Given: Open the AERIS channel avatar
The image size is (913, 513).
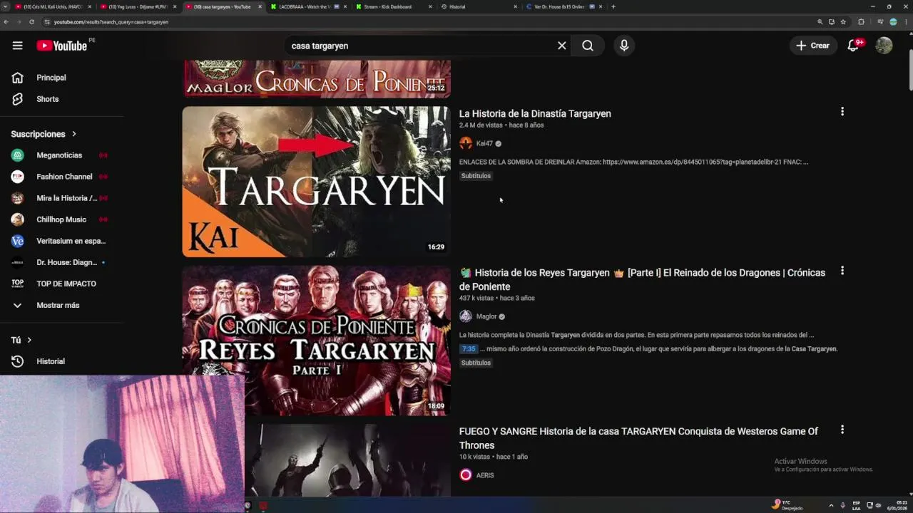Looking at the screenshot, I should (466, 475).
